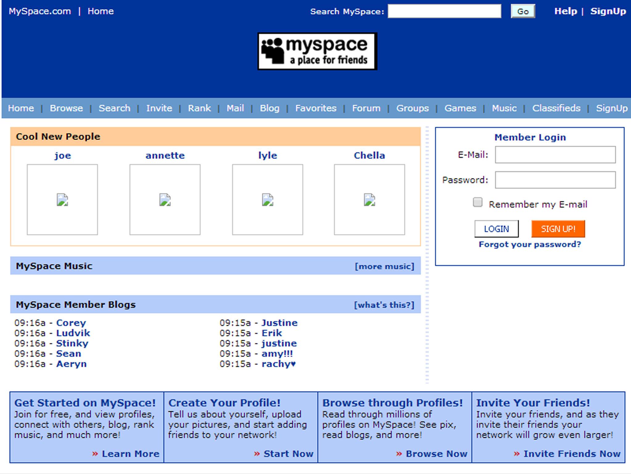Open the Browse navigation menu item
The image size is (631, 474).
click(x=66, y=108)
